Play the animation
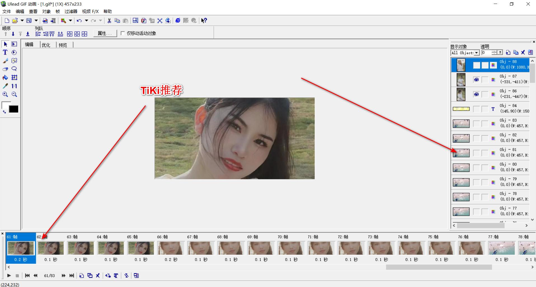The height and width of the screenshot is (287, 536). pyautogui.click(x=9, y=276)
